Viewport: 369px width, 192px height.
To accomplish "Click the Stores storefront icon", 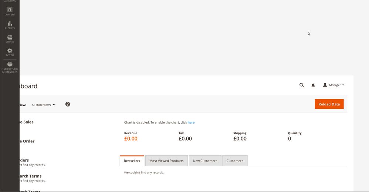I will tap(10, 38).
